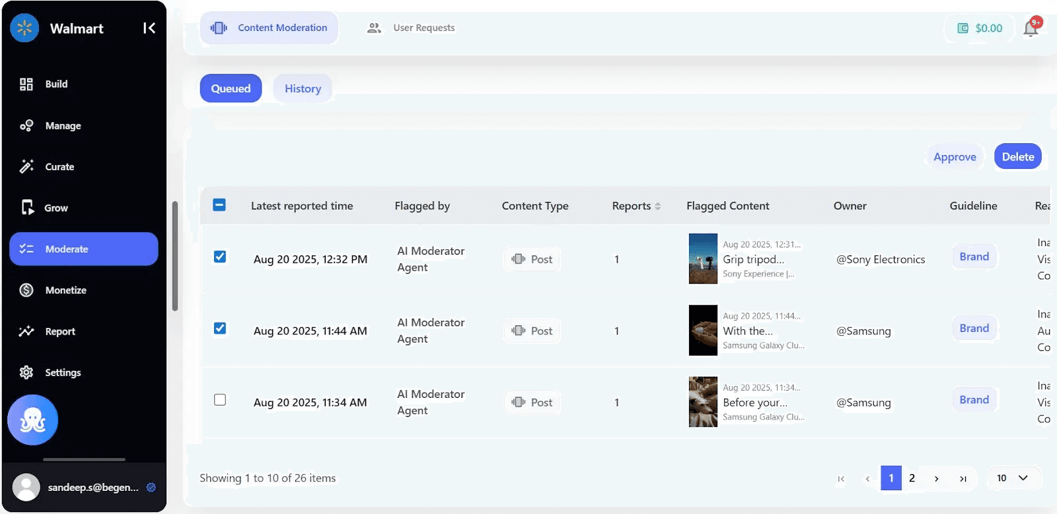Screen dimensions: 1057x514
Task: Click the Owner column header
Action: tap(850, 206)
